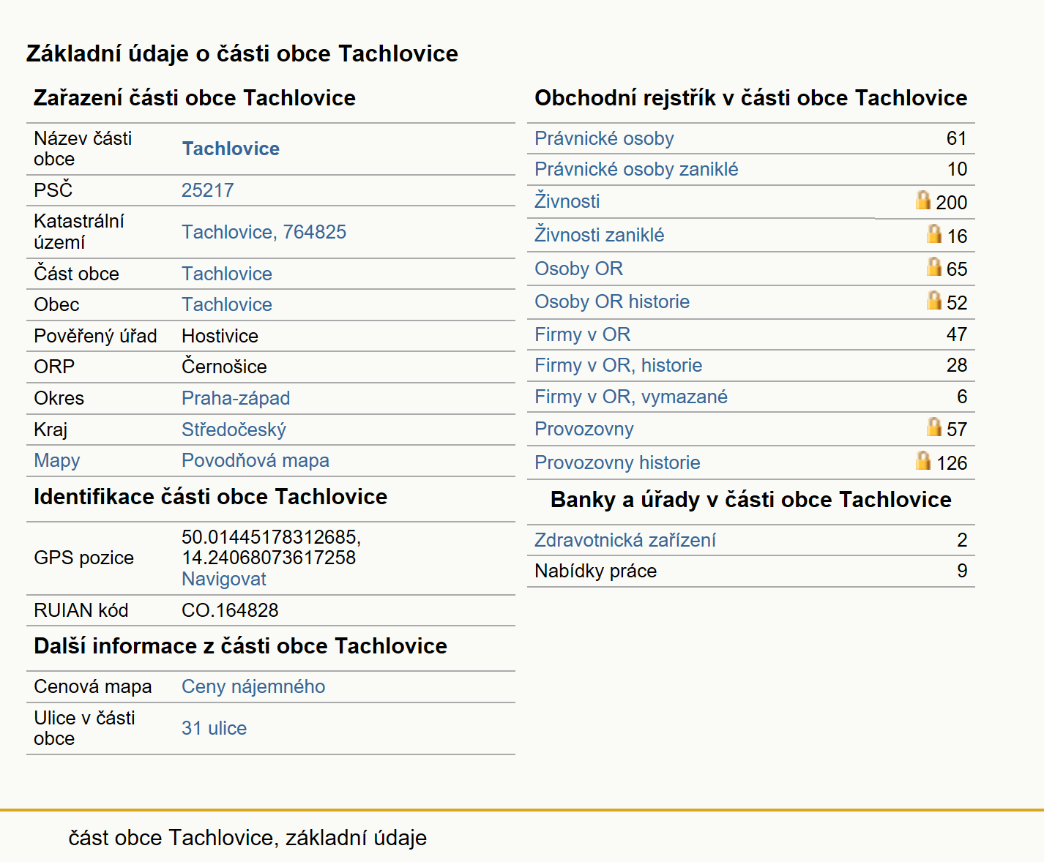
Task: Open Zdravotnická zařízení link
Action: tap(624, 540)
